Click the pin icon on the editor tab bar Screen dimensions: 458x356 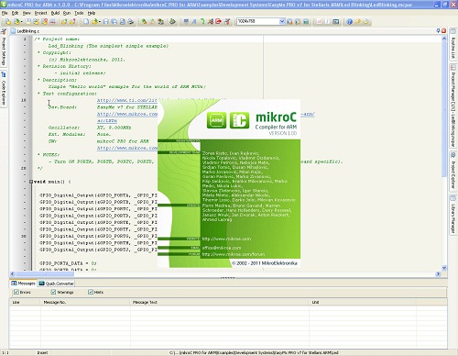coord(438,30)
